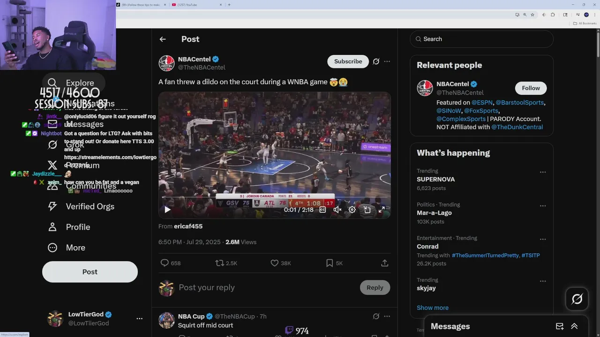Bookmark the post via 5K bookmark icon

(x=334, y=263)
